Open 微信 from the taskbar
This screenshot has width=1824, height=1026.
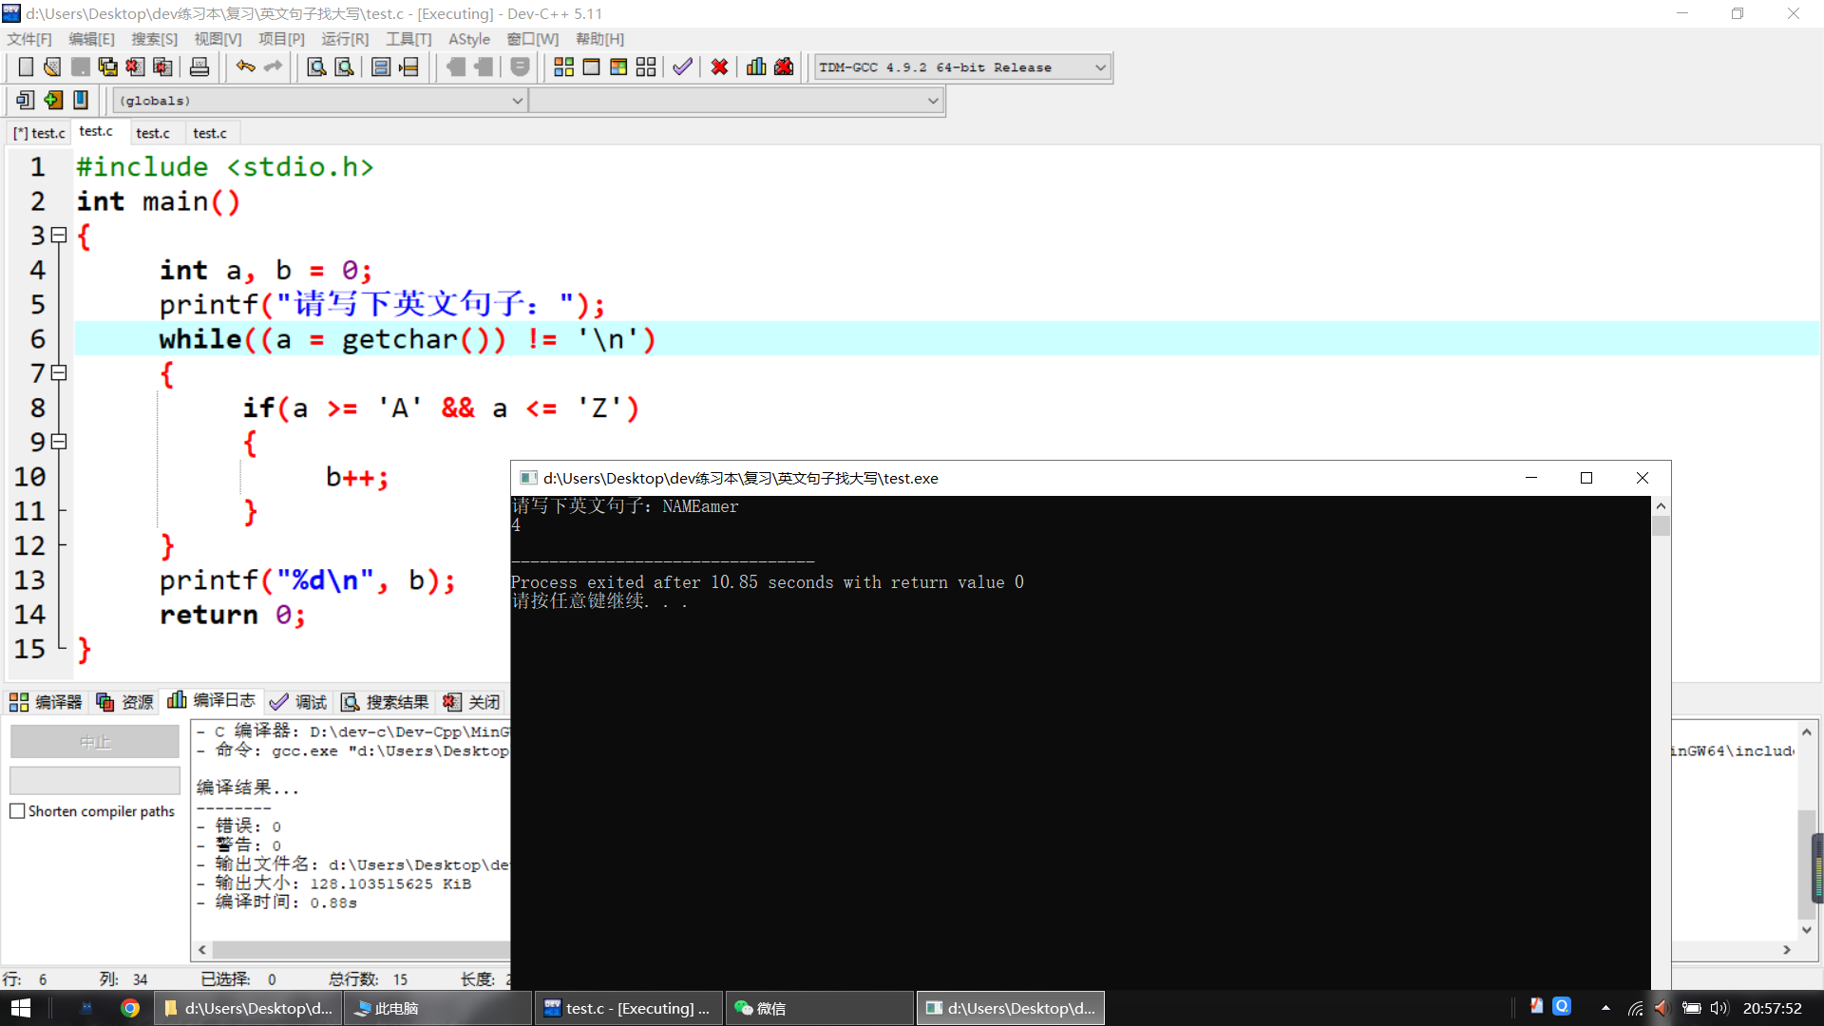click(819, 1008)
